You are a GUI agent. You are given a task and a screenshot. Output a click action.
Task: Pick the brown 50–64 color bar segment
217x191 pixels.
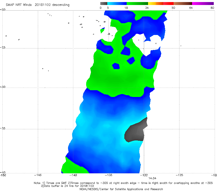pyautogui.click(x=183, y=4)
